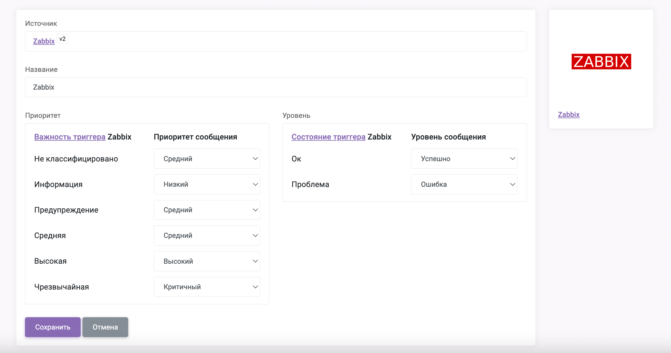Click the Проблема row label
The height and width of the screenshot is (353, 671).
[310, 184]
